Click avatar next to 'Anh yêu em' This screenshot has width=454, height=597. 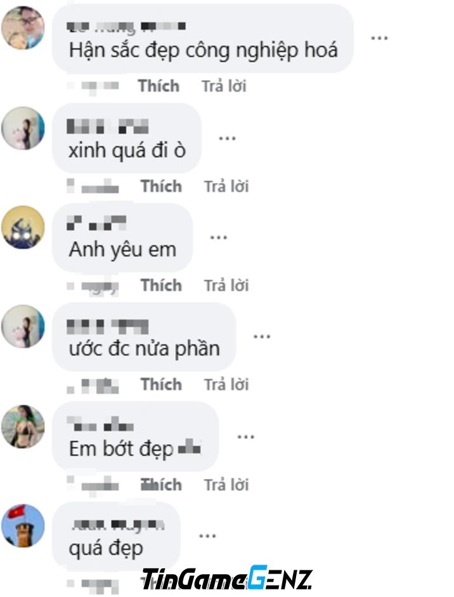click(23, 227)
